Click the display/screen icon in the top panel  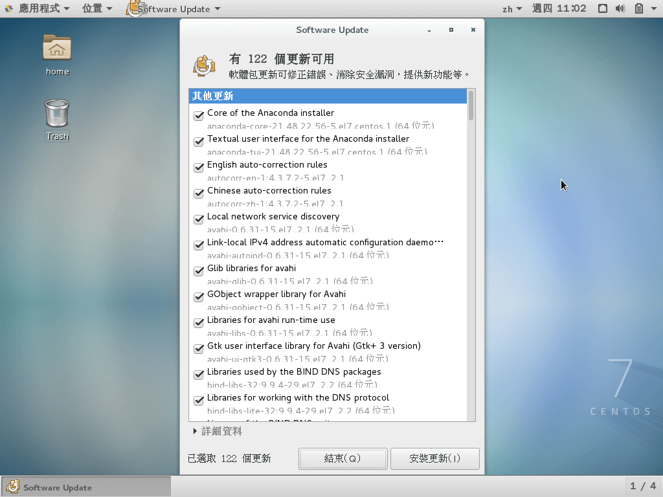pos(604,8)
